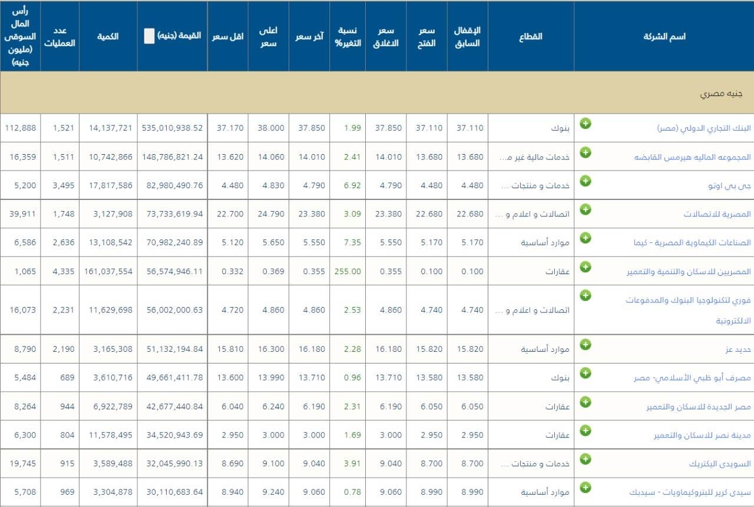754x507 pixels.
Task: Open مدينة نصر للاسكان والتعمير link
Action: pos(702,436)
